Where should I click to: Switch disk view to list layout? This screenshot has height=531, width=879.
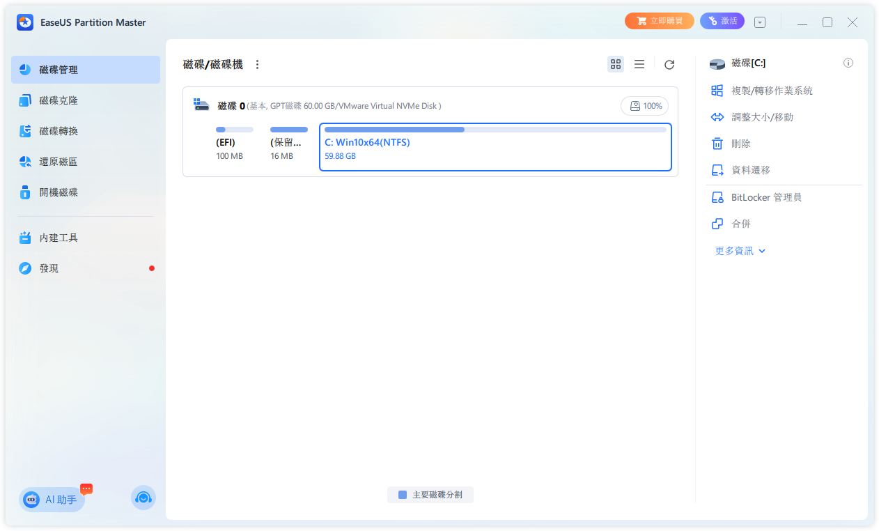coord(639,64)
